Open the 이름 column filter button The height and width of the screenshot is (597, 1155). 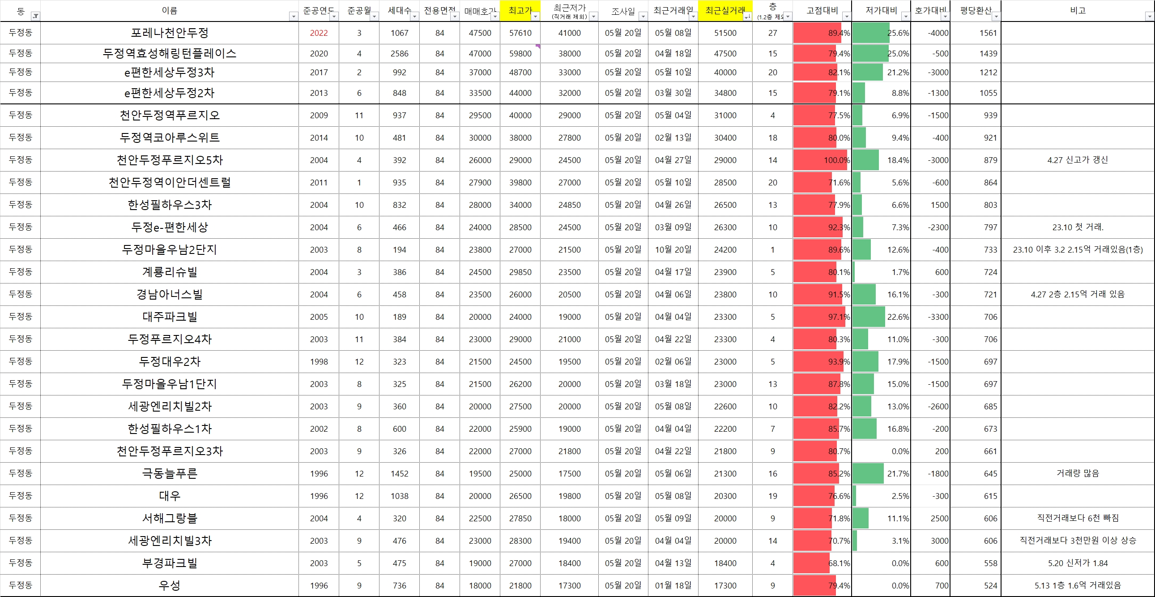[x=294, y=17]
